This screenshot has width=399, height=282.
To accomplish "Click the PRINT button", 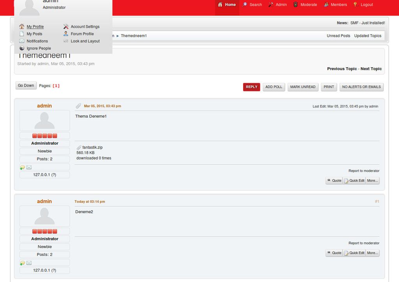I will 329,87.
